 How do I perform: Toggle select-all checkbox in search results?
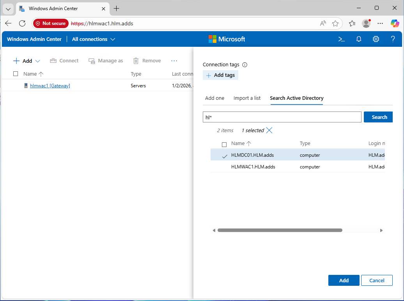224,144
